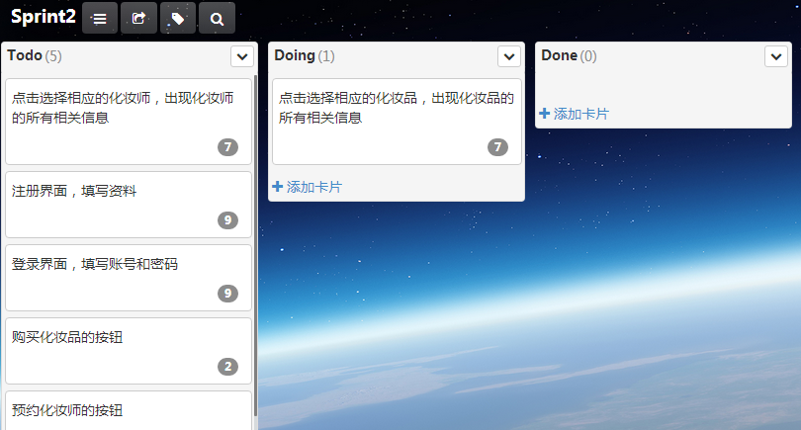This screenshot has width=801, height=430.
Task: Click 添加卡片 in the Doing list
Action: (313, 187)
